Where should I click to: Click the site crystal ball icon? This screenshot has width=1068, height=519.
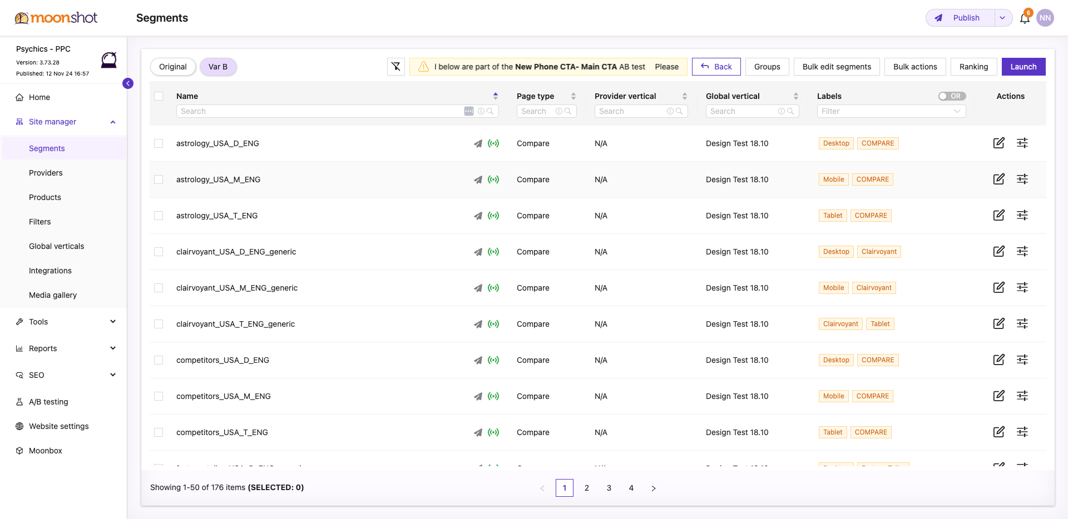pyautogui.click(x=109, y=59)
